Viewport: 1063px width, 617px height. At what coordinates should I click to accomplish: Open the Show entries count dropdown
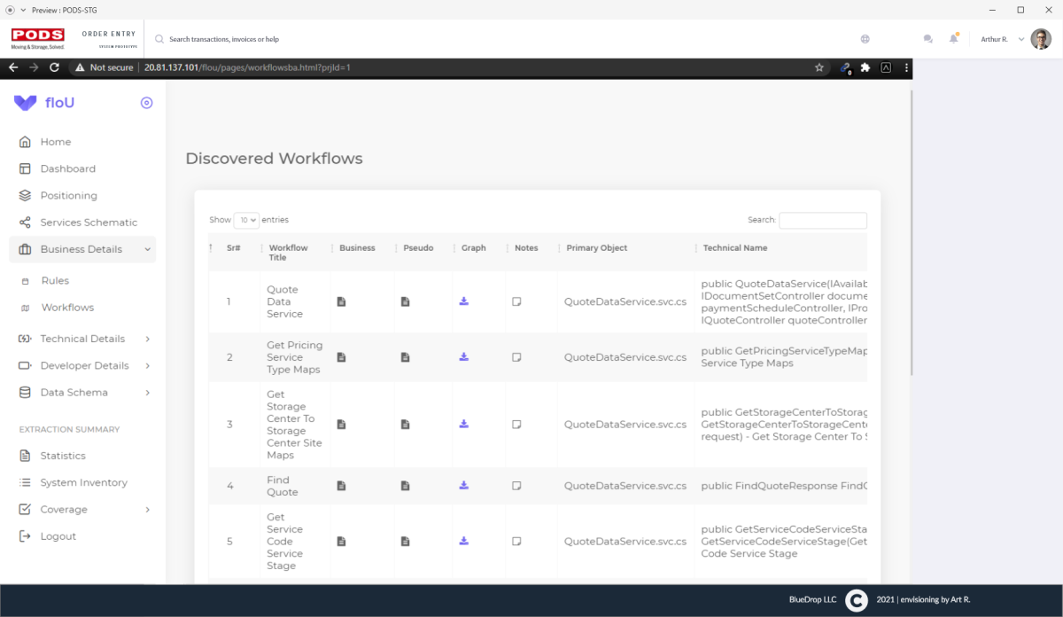(x=246, y=220)
